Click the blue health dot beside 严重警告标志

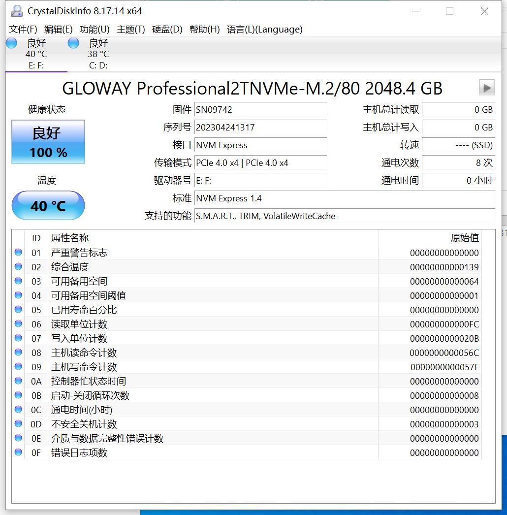click(x=18, y=252)
